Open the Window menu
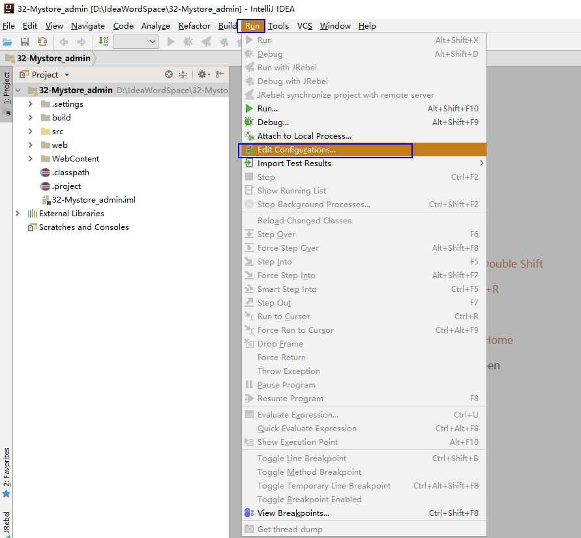581x538 pixels. [335, 26]
